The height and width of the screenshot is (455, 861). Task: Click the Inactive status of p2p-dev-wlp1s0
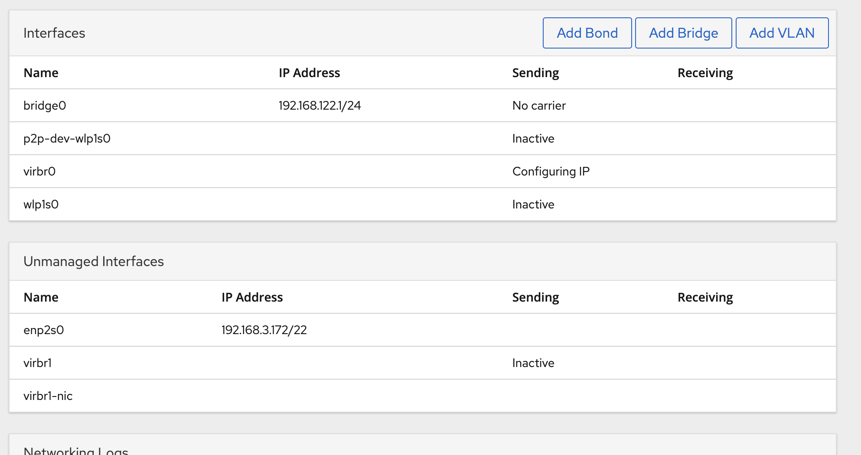point(533,138)
